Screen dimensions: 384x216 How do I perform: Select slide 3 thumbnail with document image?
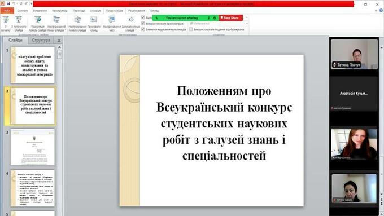click(33, 147)
